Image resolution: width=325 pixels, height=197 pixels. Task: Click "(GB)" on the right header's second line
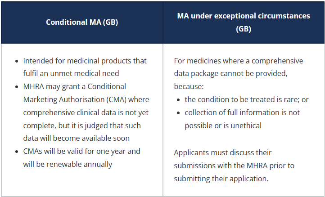pyautogui.click(x=244, y=29)
